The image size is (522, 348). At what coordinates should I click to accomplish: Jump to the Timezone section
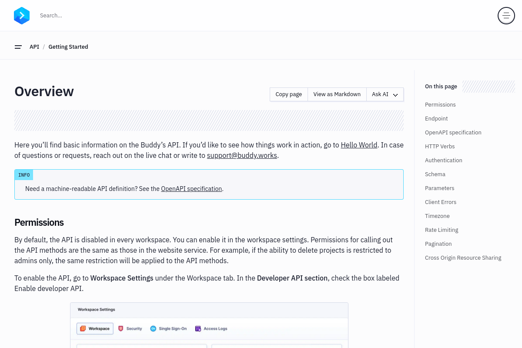tap(437, 216)
